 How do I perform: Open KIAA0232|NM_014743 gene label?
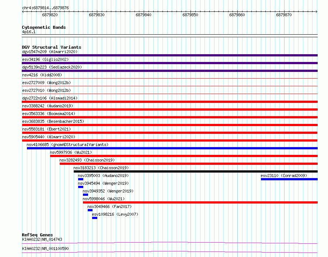coord(42,239)
